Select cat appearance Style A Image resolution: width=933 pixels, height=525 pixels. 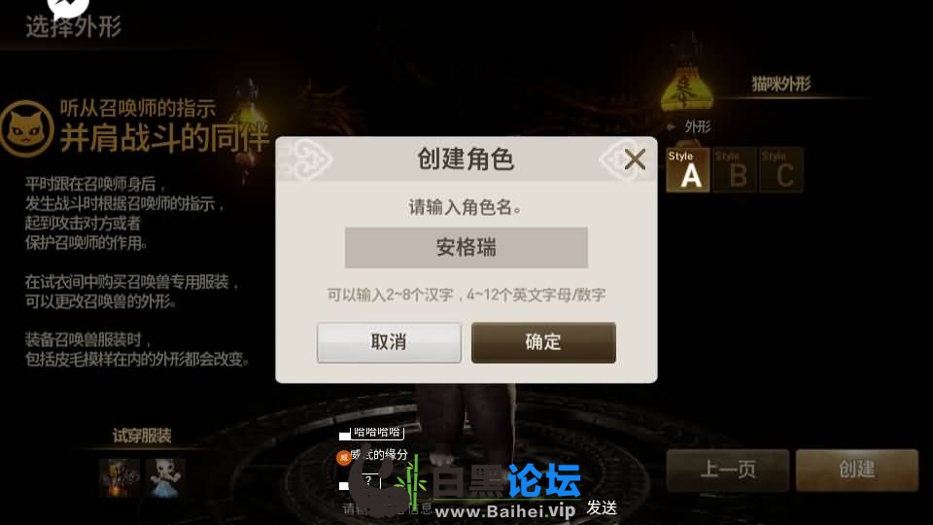pos(688,169)
